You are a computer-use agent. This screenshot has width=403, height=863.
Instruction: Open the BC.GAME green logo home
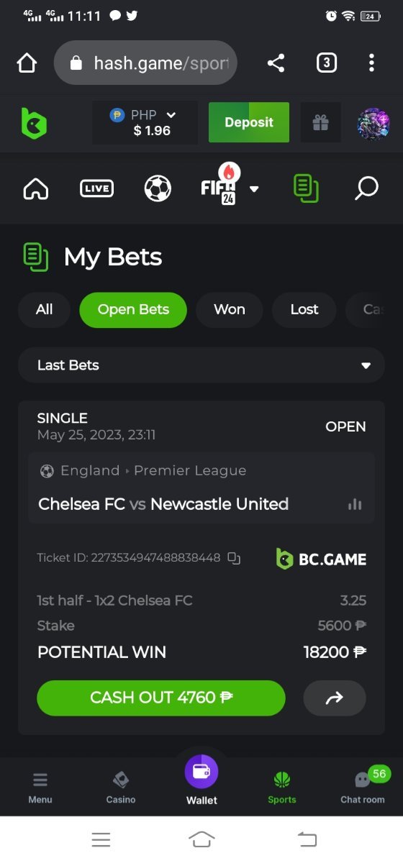[33, 123]
